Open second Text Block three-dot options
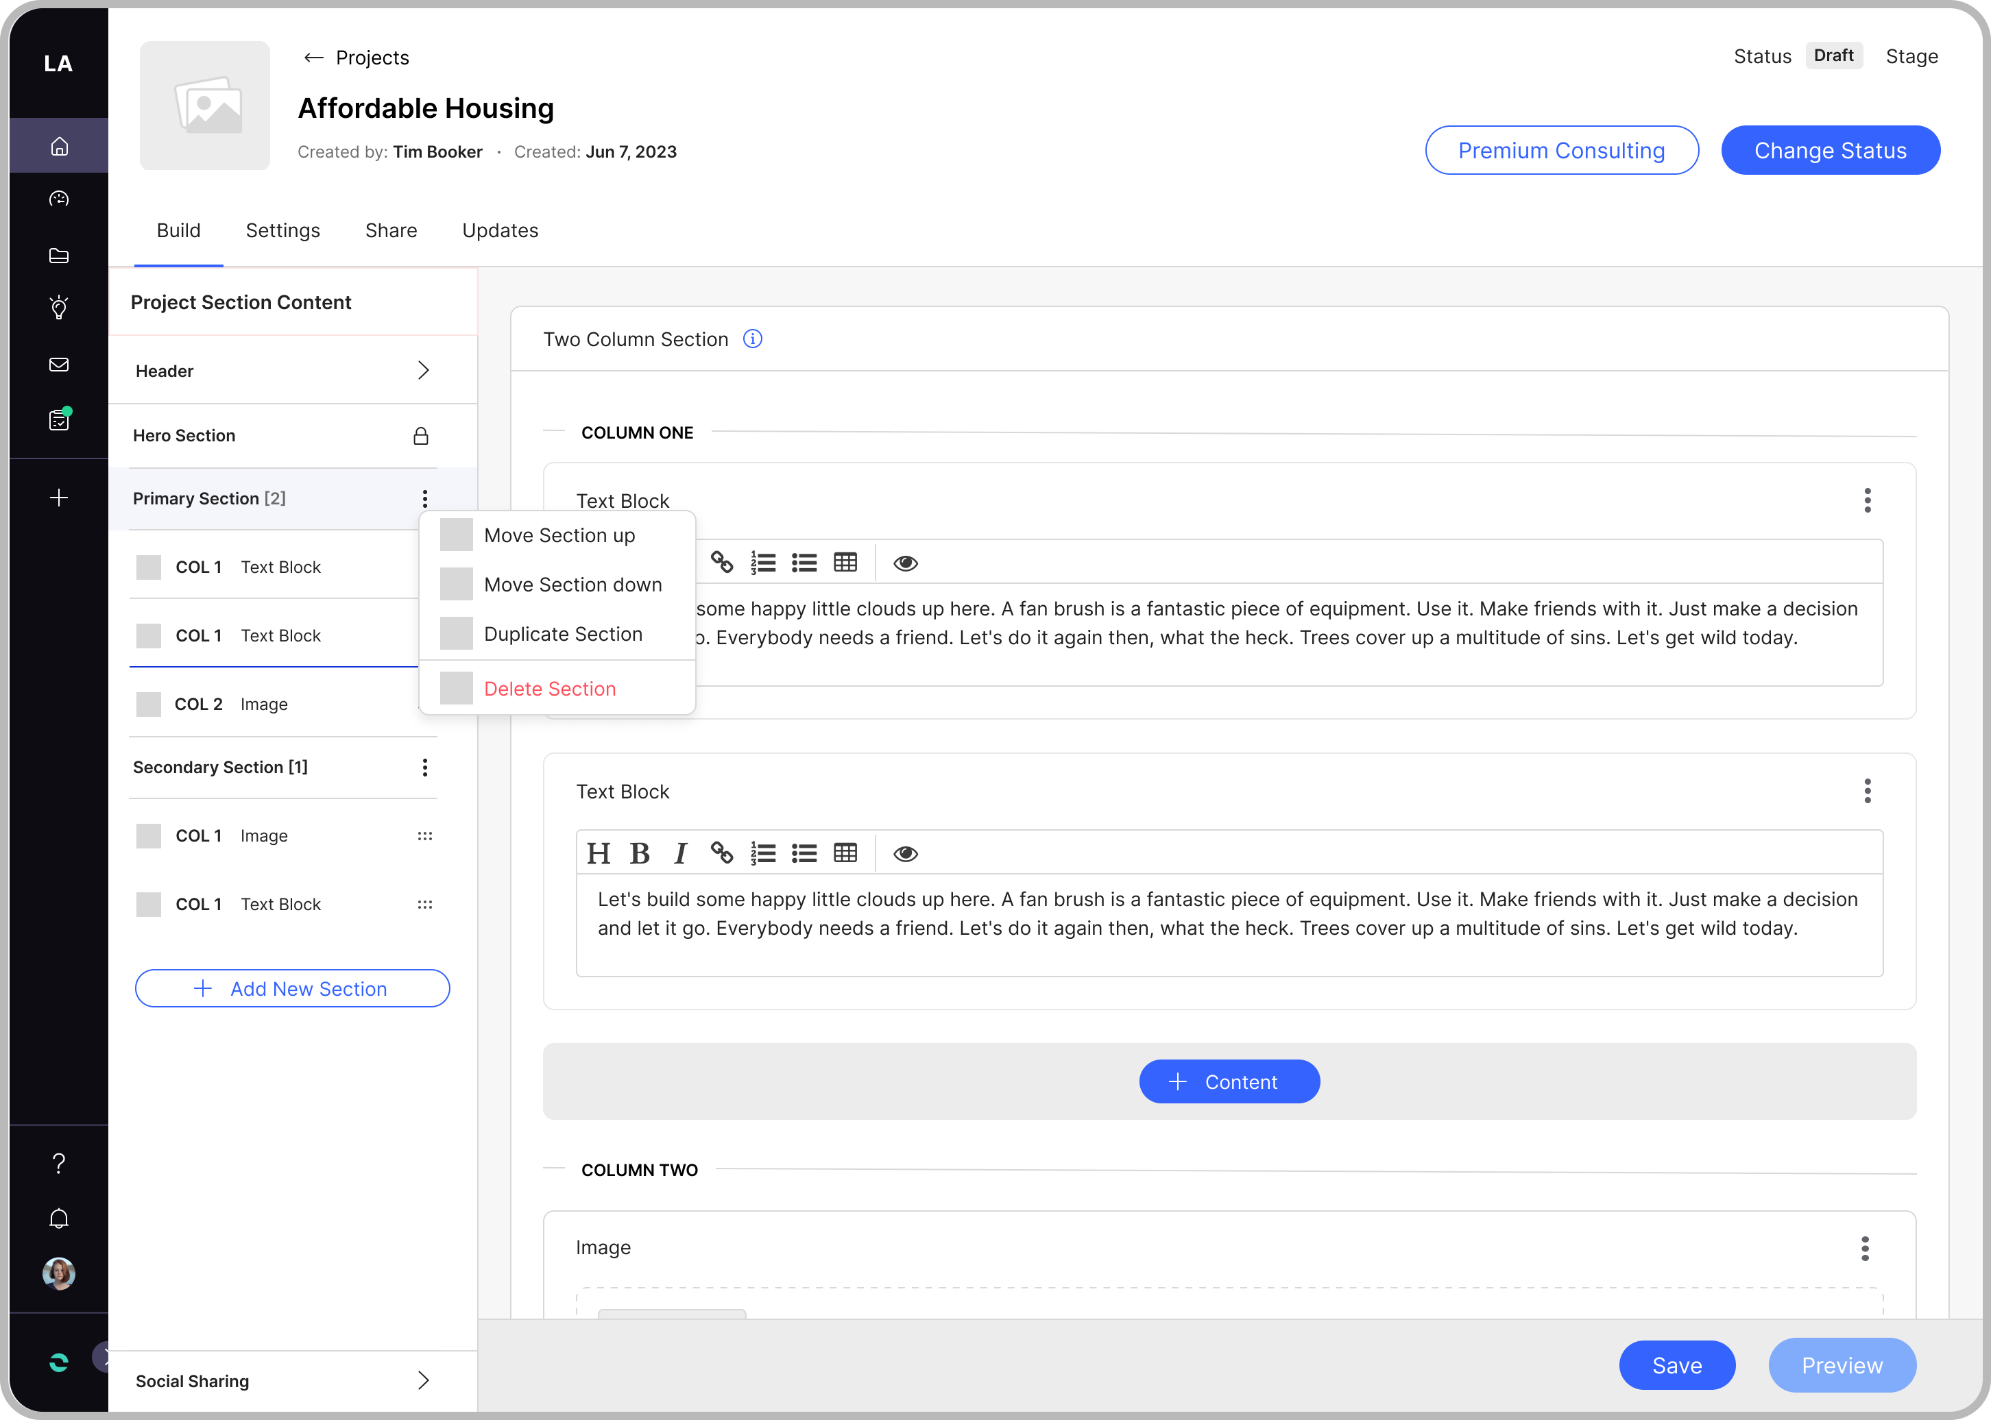 click(x=1867, y=790)
